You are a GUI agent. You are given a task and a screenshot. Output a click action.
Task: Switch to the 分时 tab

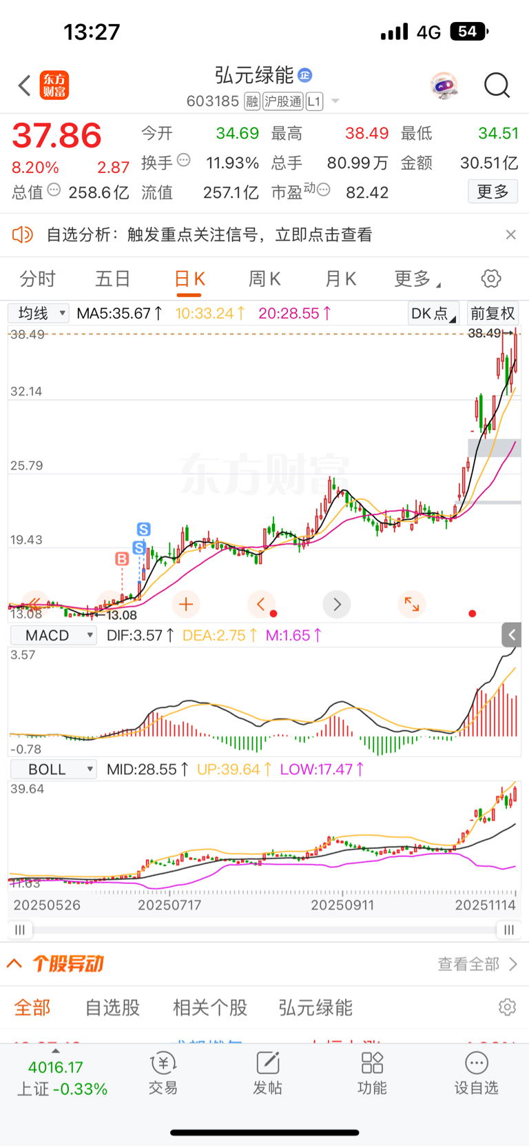click(37, 279)
